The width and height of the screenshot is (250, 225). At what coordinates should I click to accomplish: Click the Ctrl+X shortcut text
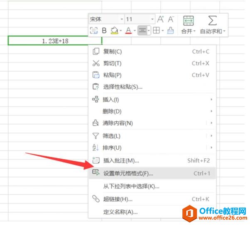[x=201, y=63]
